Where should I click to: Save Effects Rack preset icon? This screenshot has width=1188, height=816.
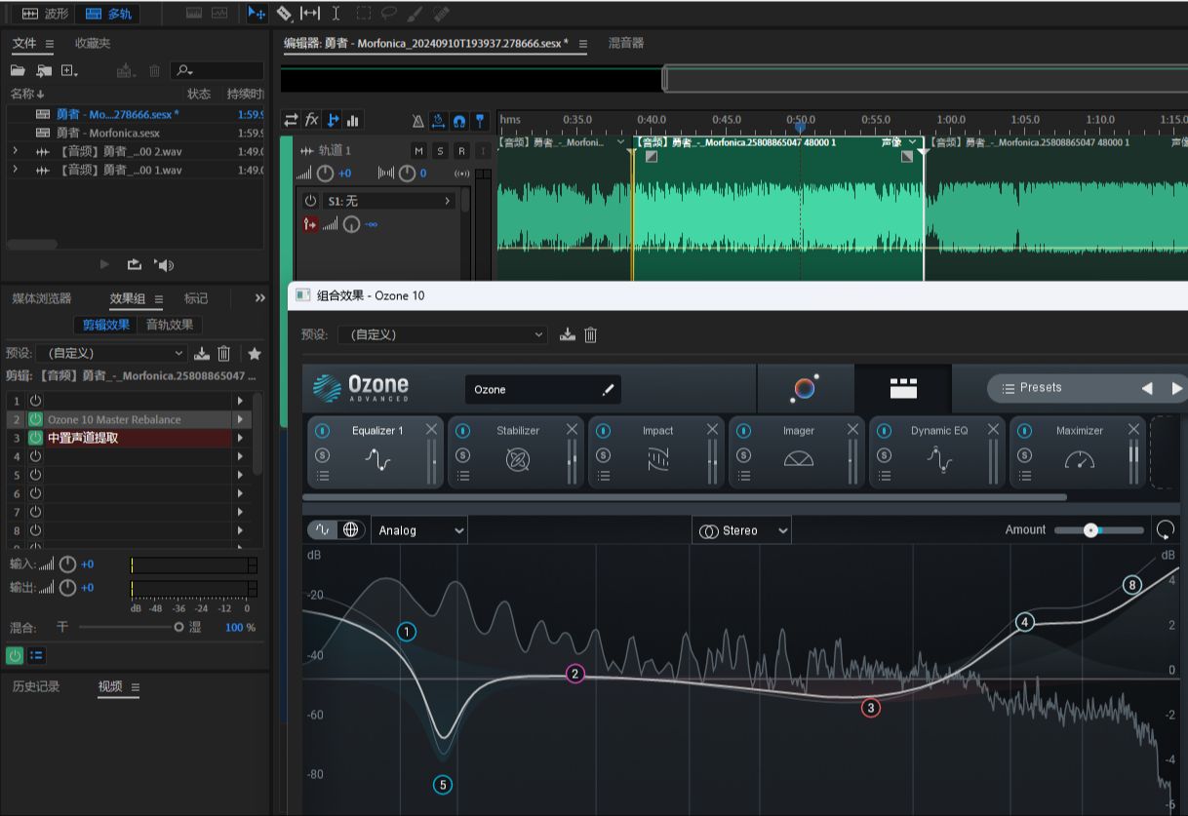202,353
